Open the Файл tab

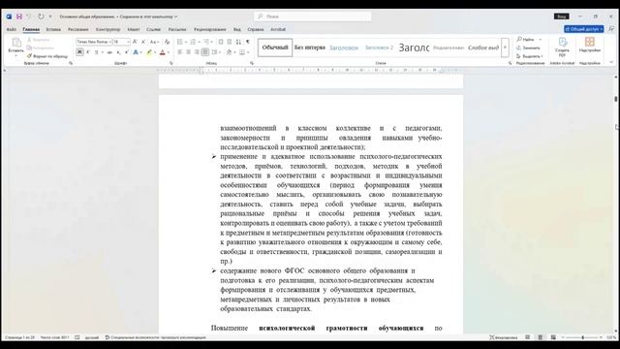pos(12,29)
